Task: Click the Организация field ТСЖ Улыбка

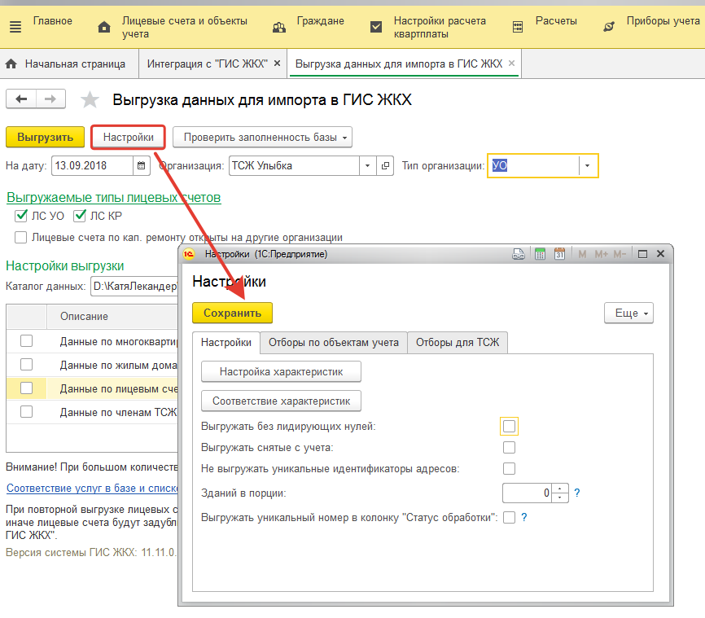Action: coord(294,165)
